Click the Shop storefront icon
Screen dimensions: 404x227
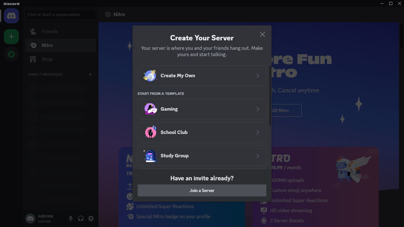pyautogui.click(x=33, y=59)
